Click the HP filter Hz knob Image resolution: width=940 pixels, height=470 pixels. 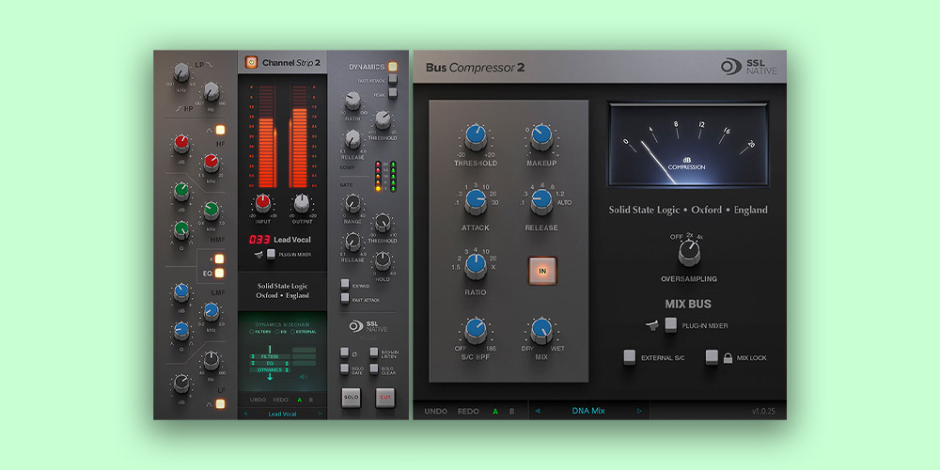[x=211, y=92]
